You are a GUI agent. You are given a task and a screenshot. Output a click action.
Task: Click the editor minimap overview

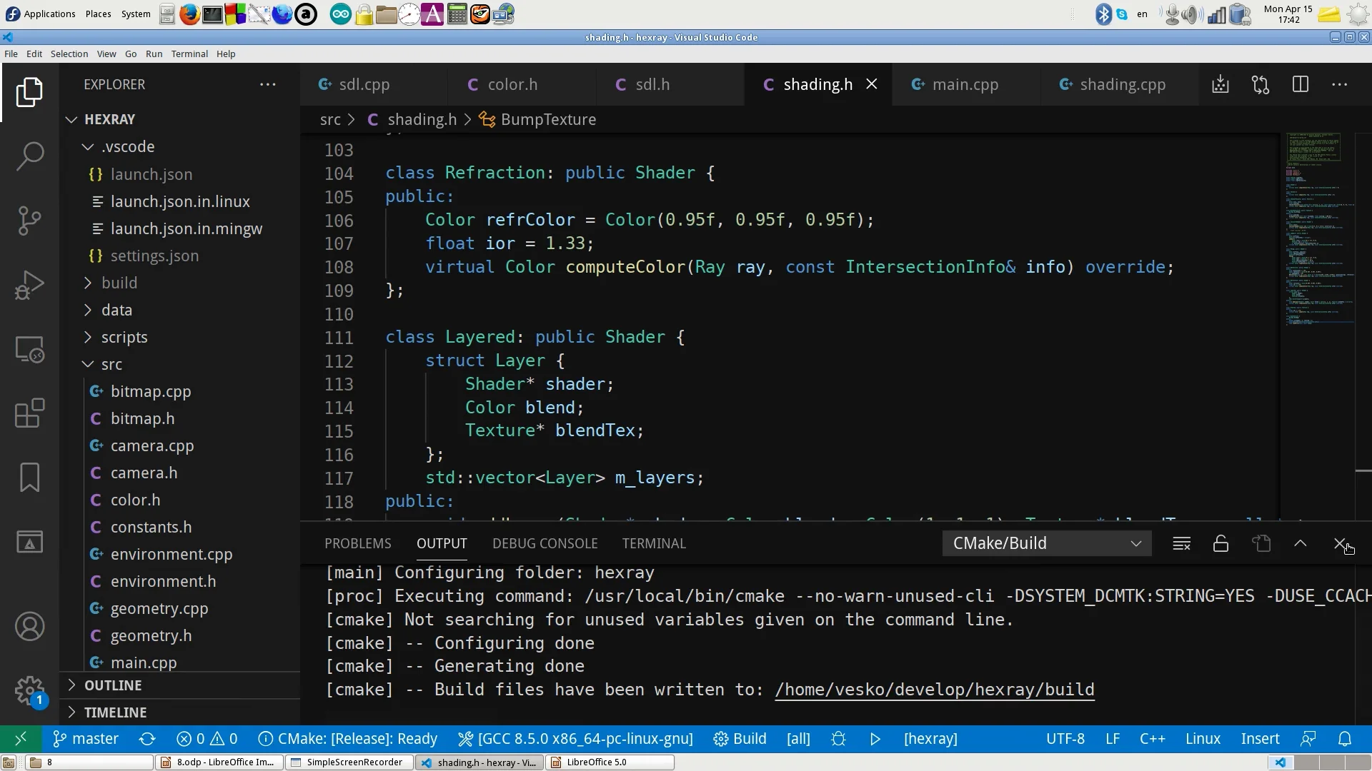click(1319, 228)
